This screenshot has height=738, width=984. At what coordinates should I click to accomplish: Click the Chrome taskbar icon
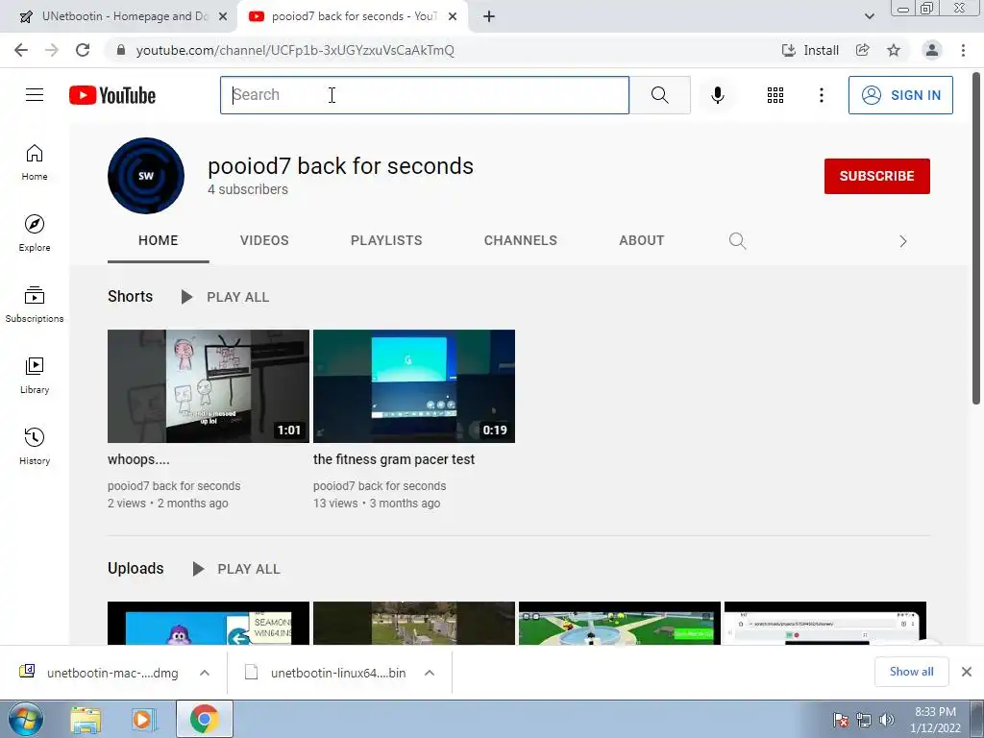[x=204, y=719]
